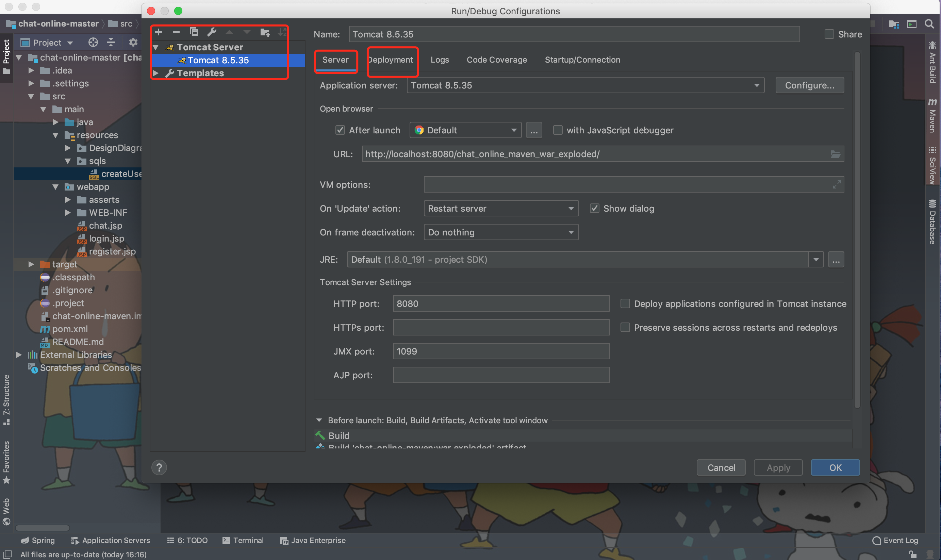Open the Database tool window

click(x=932, y=222)
